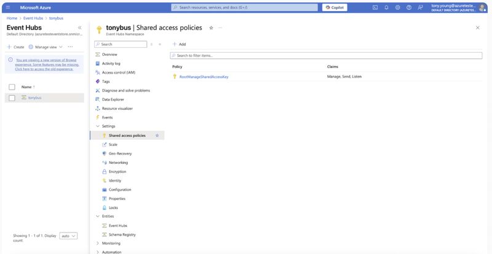Focus the global search resources box
The width and height of the screenshot is (492, 254).
(244, 7)
